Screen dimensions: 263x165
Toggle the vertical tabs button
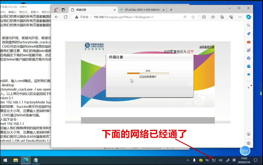click(63, 10)
